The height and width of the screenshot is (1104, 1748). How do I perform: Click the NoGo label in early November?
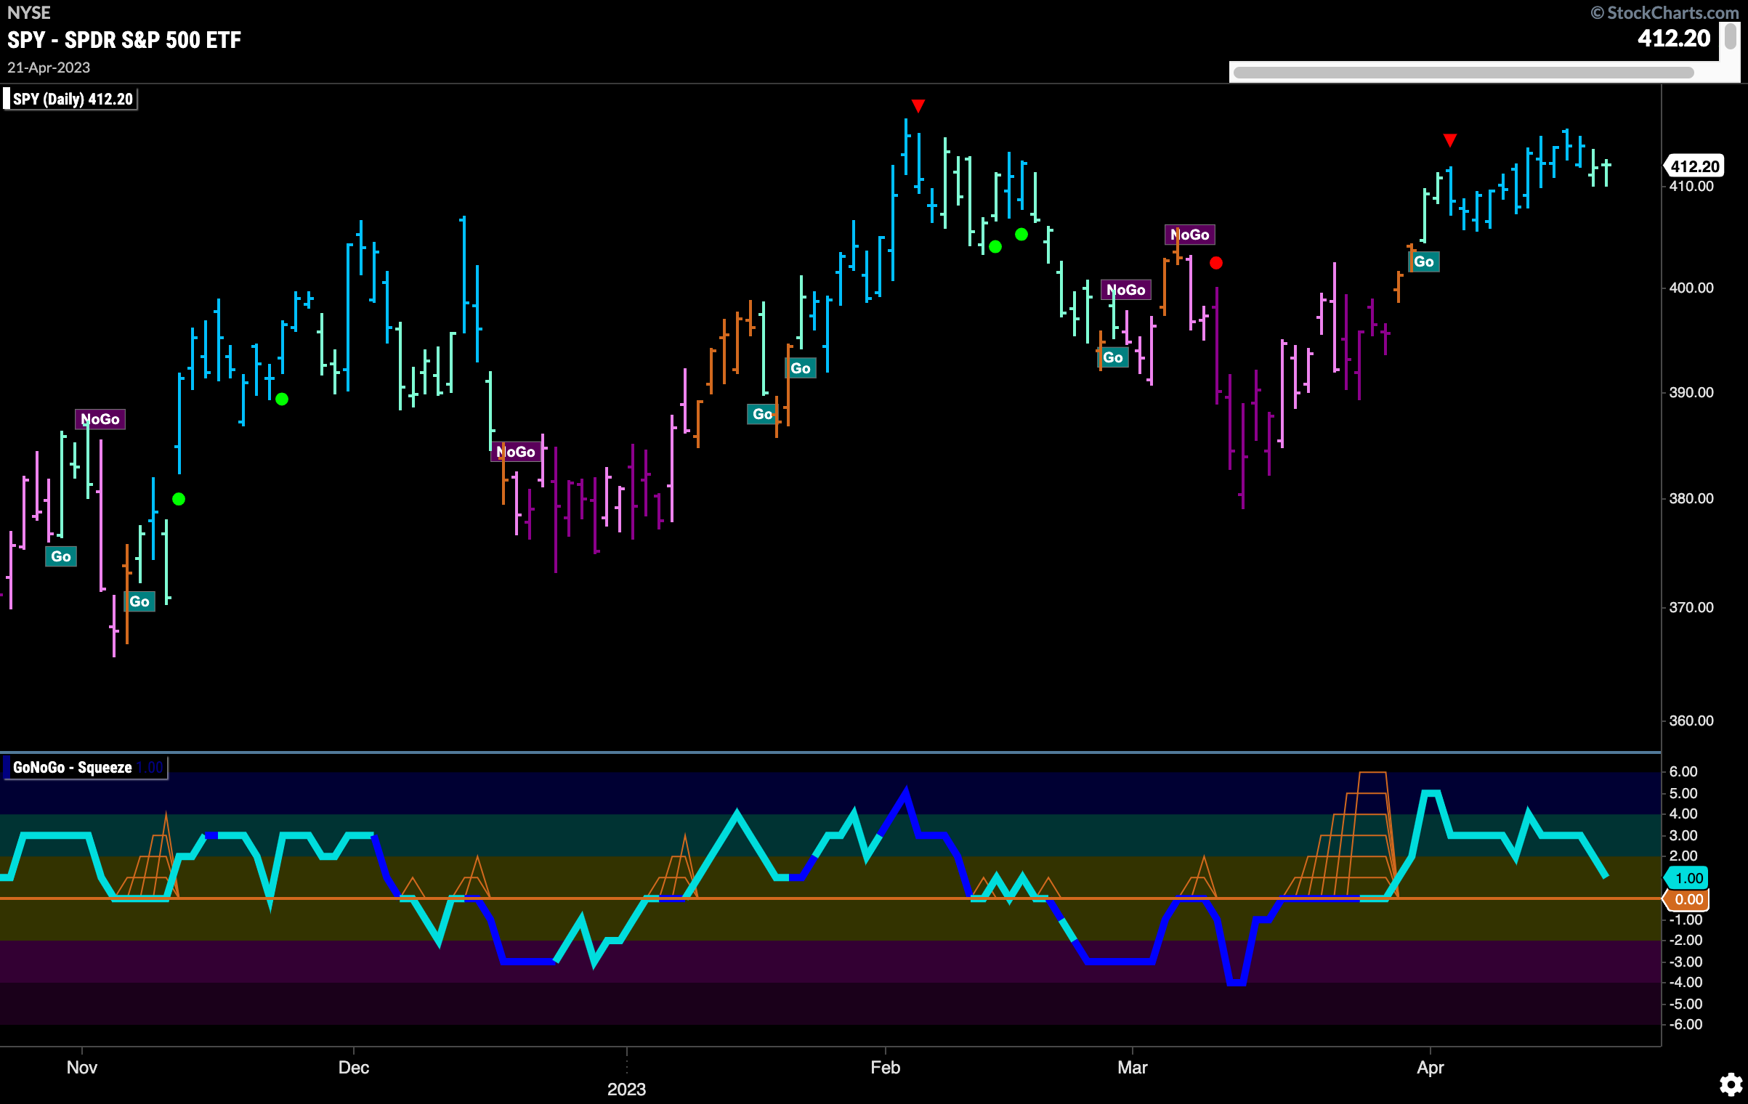tap(100, 419)
